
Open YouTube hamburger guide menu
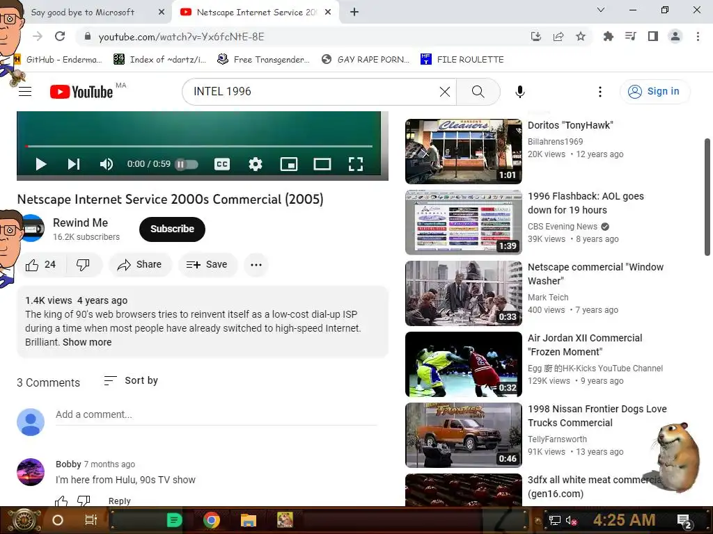(25, 92)
